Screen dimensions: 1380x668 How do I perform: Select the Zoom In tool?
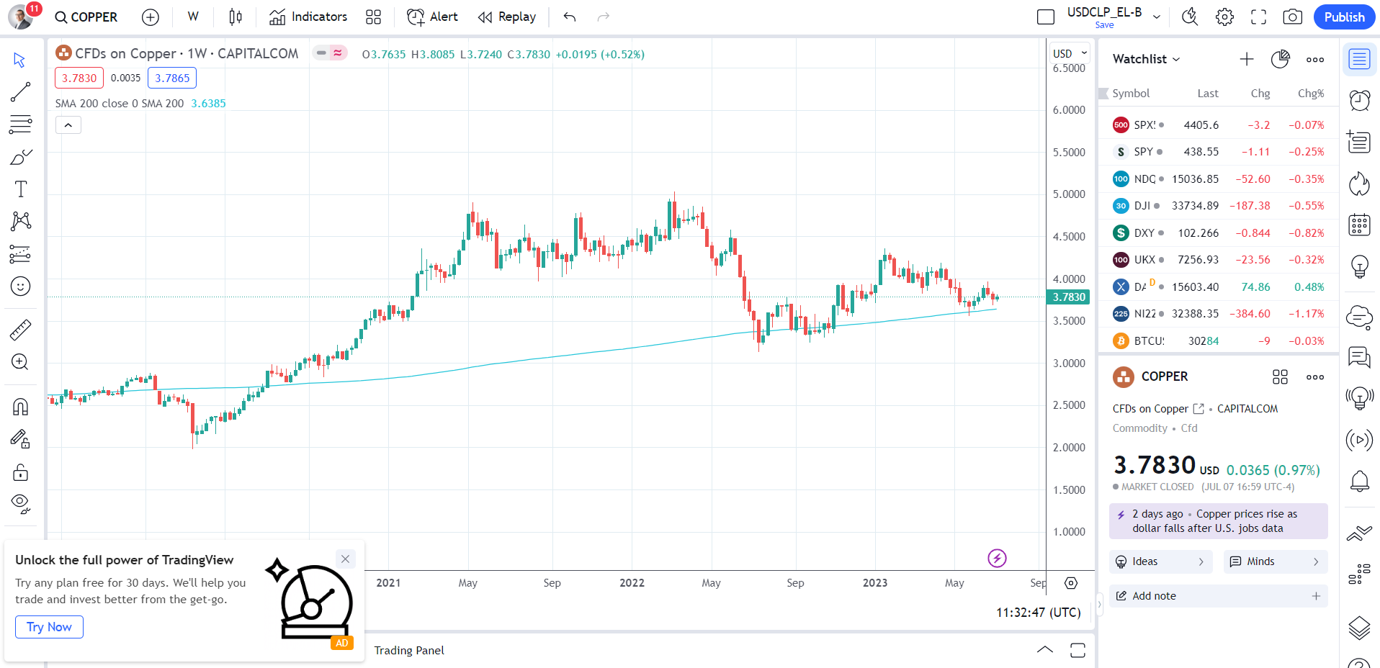point(21,361)
